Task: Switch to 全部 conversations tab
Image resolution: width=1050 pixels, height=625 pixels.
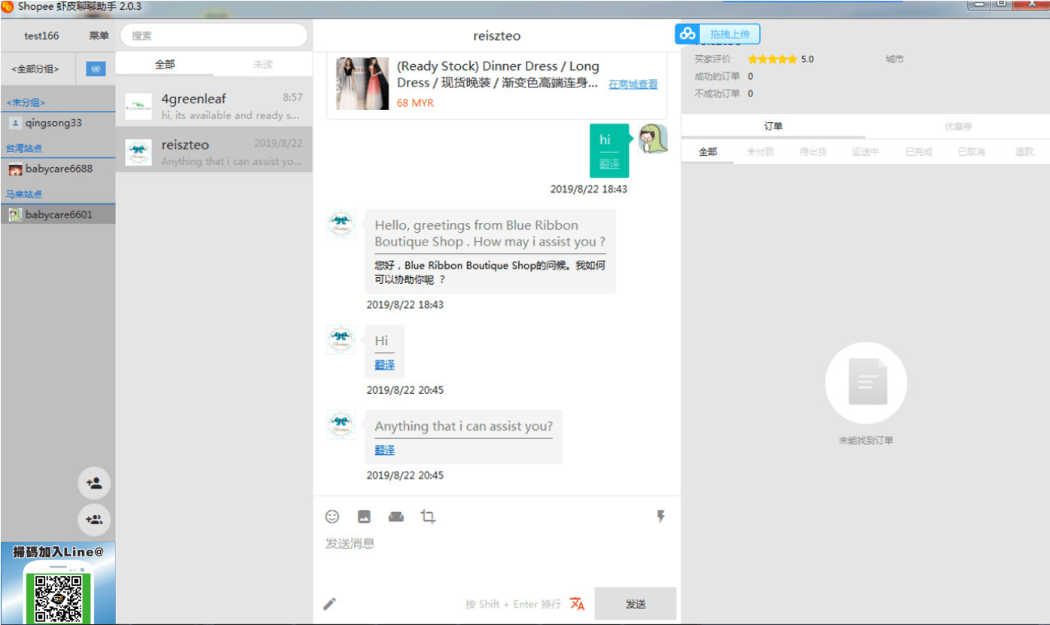Action: [x=165, y=64]
